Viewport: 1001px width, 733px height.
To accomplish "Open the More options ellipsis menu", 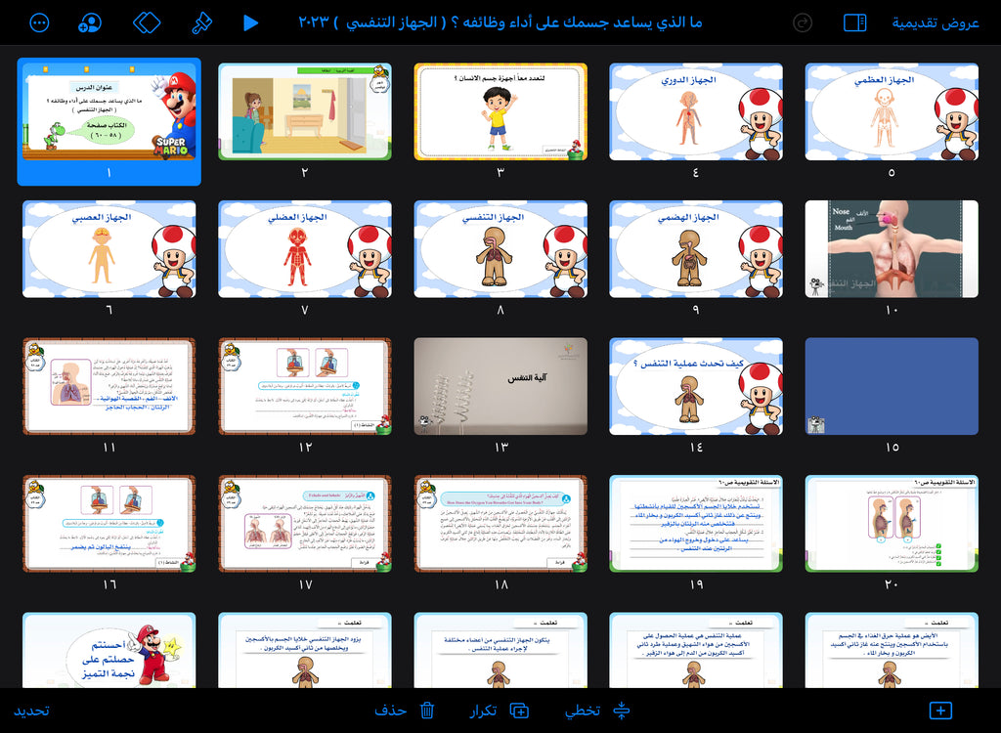I will pos(39,23).
